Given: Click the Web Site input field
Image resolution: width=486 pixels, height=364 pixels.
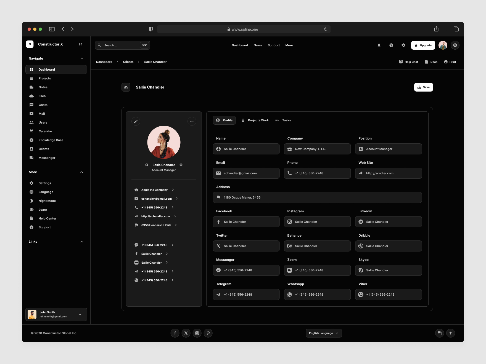Looking at the screenshot, I should (389, 173).
